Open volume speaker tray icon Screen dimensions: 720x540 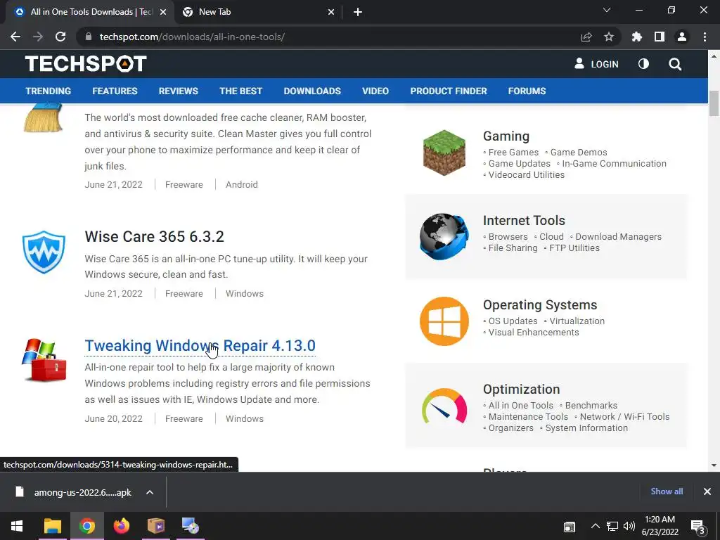point(629,526)
